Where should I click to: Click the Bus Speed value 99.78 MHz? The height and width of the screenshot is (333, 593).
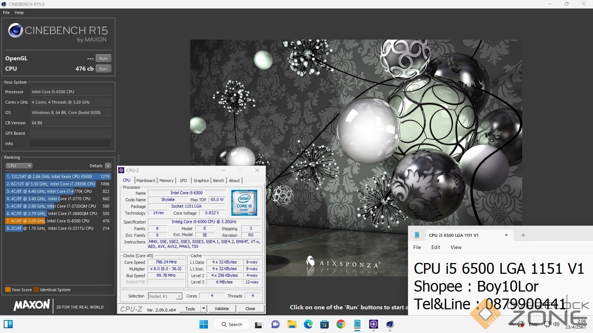[166, 275]
